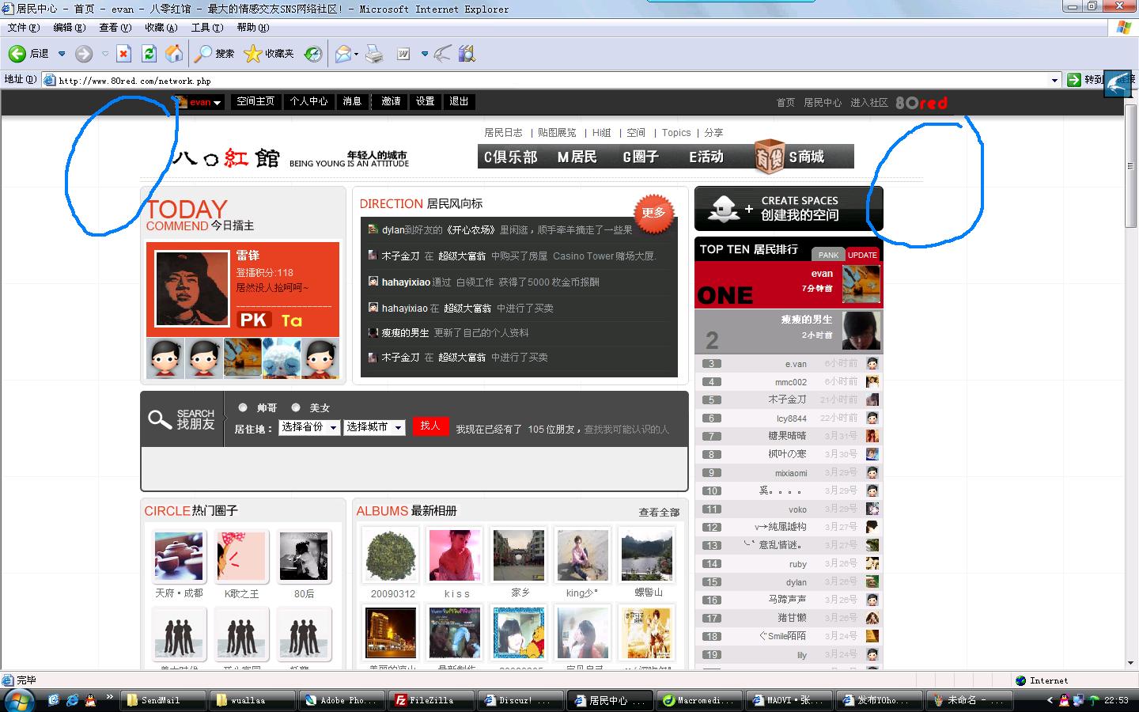Click the QQ penguin quick launch icon
Viewport: 1139px width, 712px height.
pos(91,700)
